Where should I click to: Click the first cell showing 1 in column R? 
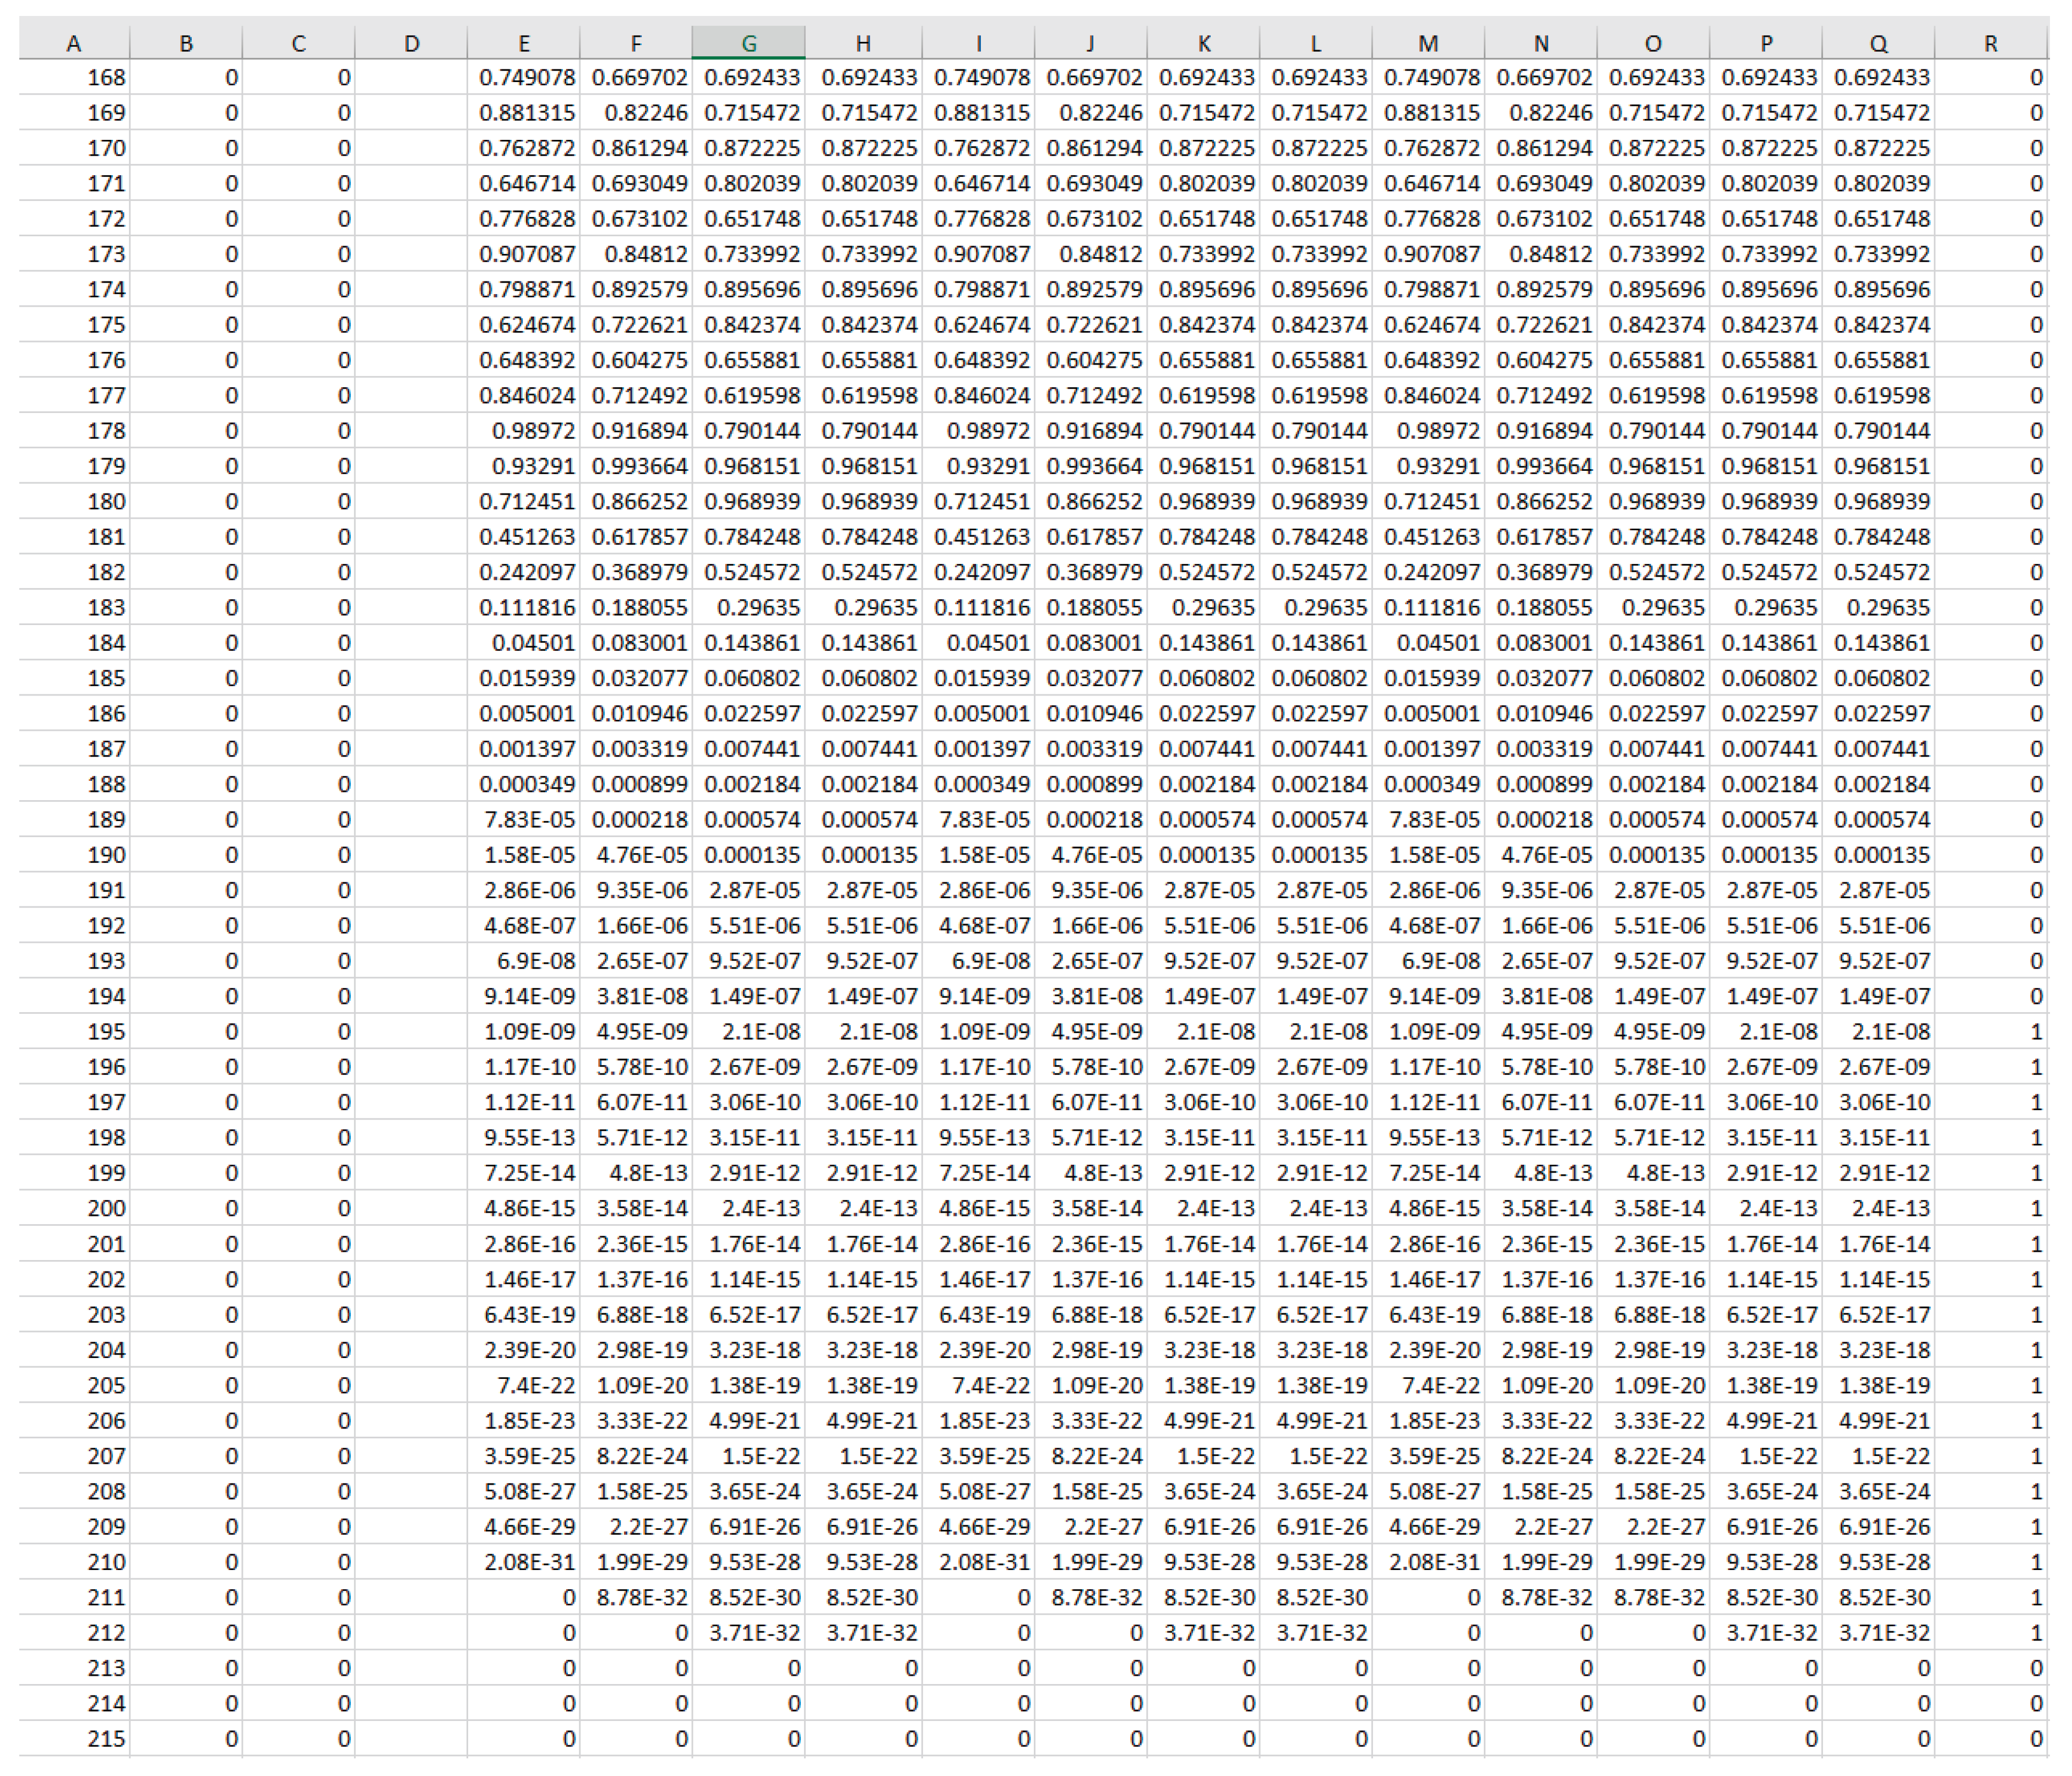[1990, 1031]
